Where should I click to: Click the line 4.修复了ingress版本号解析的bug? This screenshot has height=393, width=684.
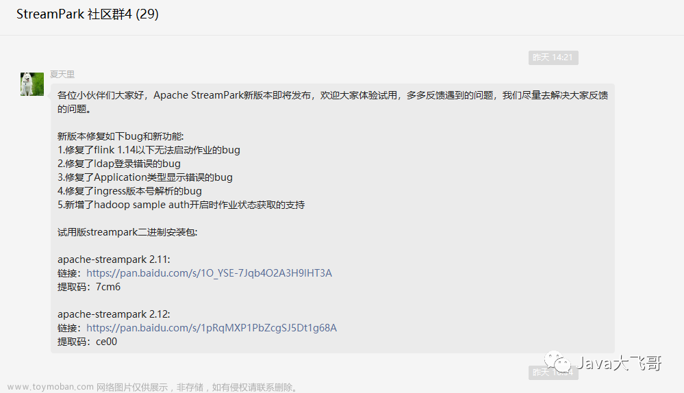129,191
